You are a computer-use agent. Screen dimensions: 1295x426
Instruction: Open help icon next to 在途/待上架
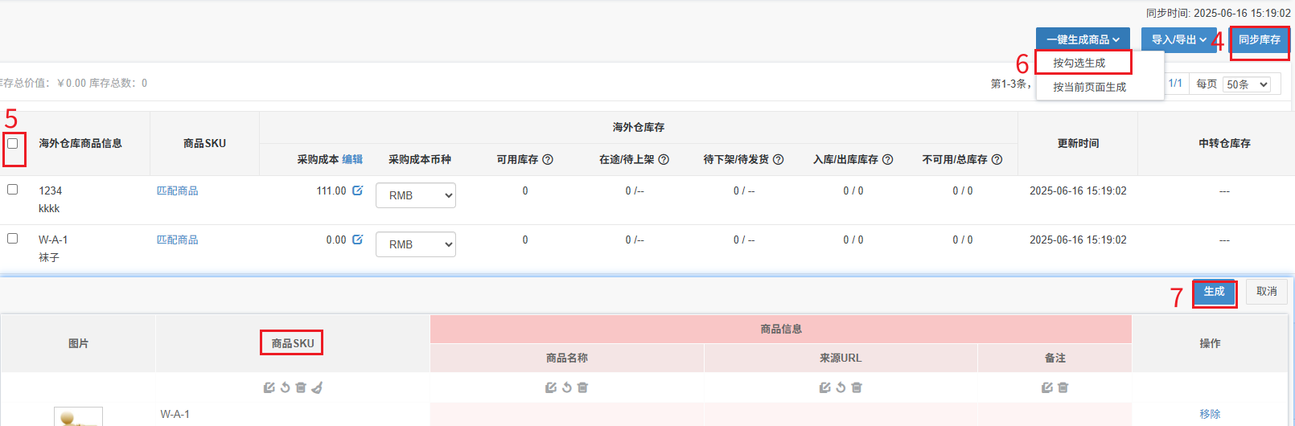coord(664,159)
